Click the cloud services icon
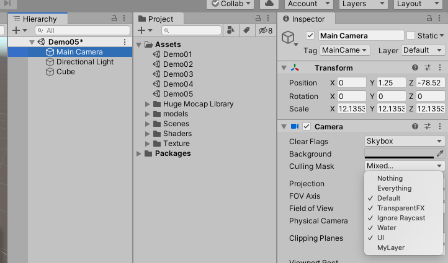The image size is (448, 263). 269,4
